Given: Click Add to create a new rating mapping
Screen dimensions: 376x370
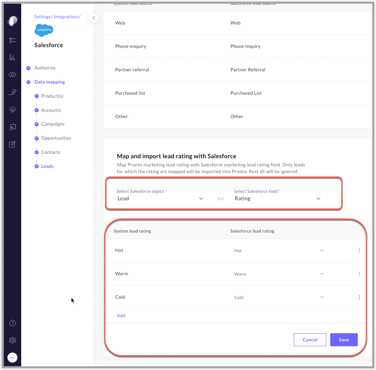Looking at the screenshot, I should [121, 315].
